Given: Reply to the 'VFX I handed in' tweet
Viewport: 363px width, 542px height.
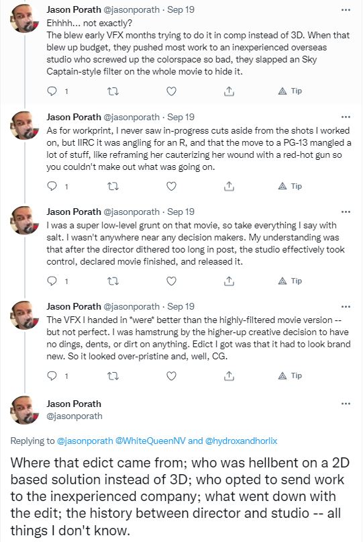Looking at the screenshot, I should click(52, 375).
